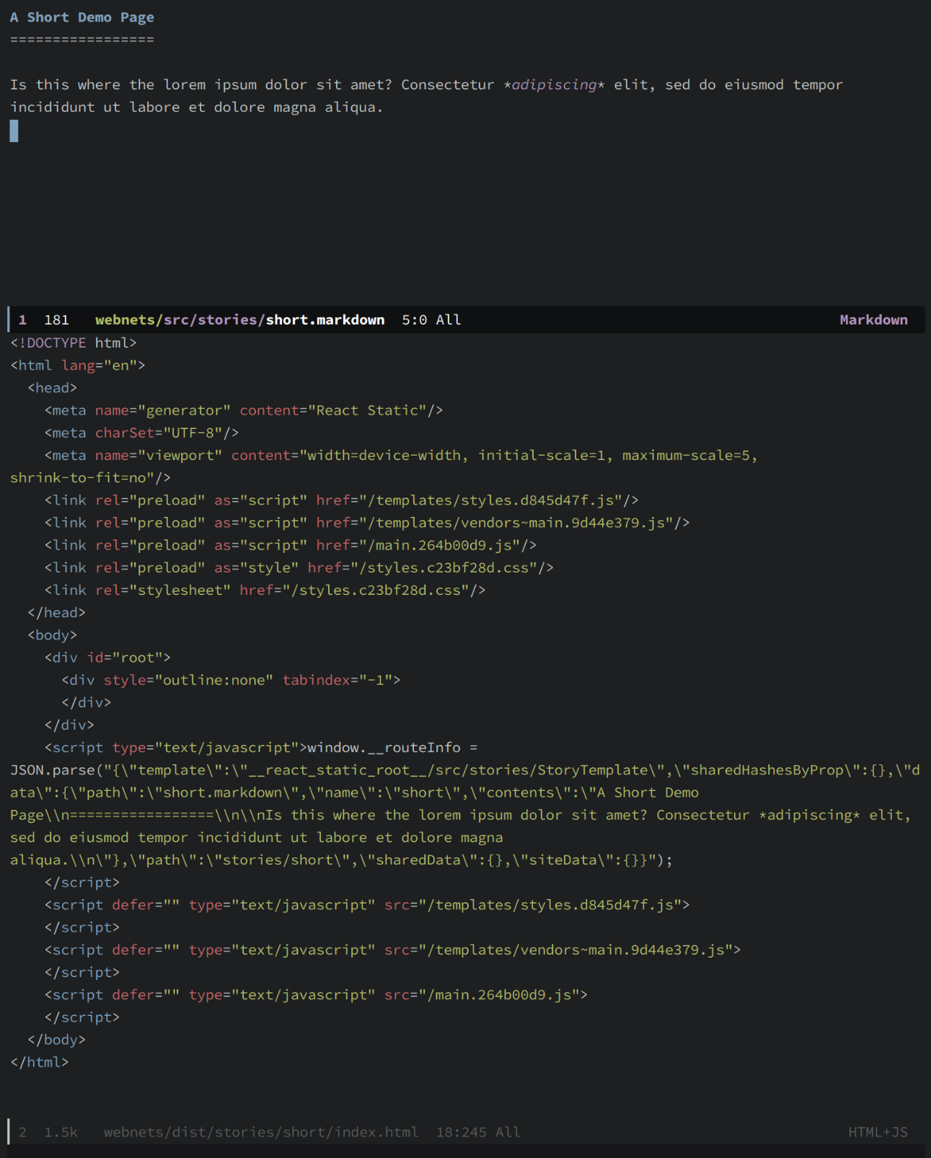This screenshot has height=1158, width=931.
Task: Click the name="viewport" attribute
Action: click(159, 455)
